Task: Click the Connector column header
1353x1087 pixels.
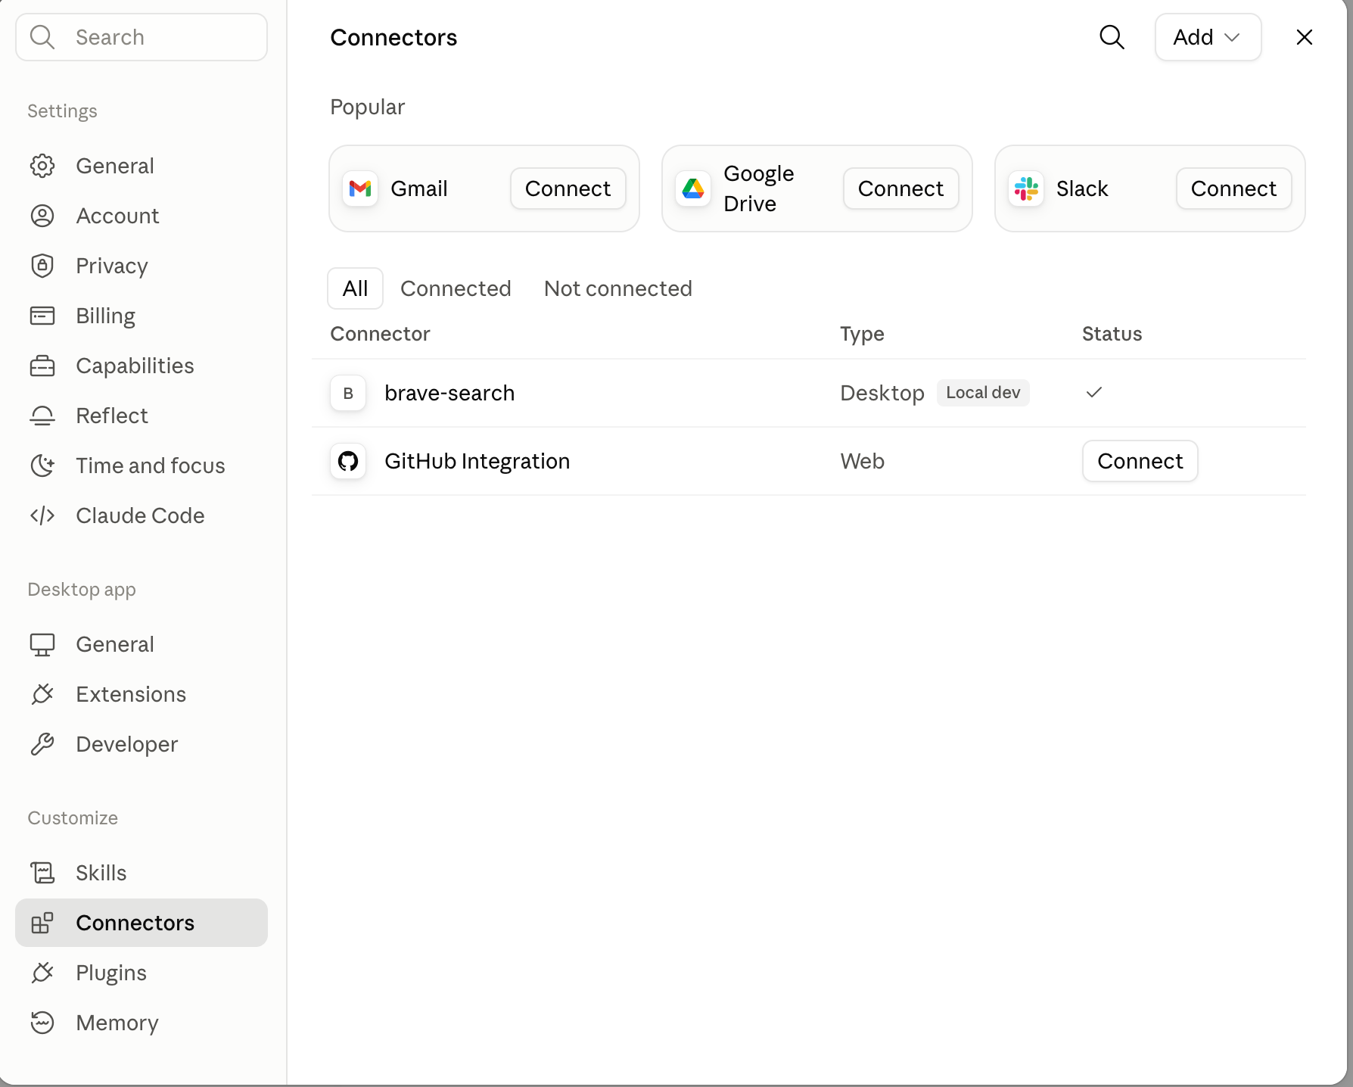Action: tap(380, 334)
